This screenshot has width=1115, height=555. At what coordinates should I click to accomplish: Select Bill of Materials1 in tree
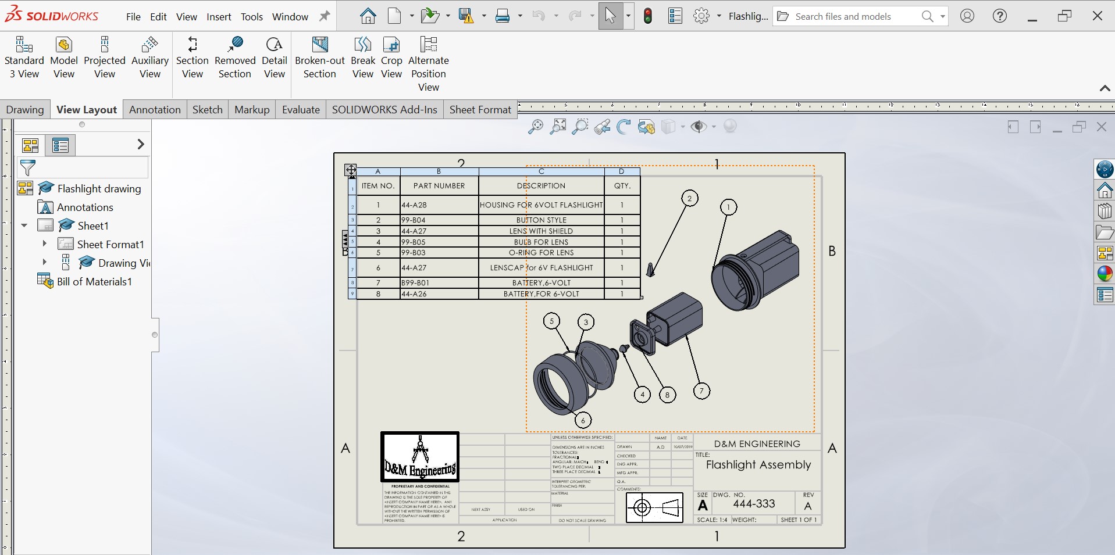tap(94, 282)
